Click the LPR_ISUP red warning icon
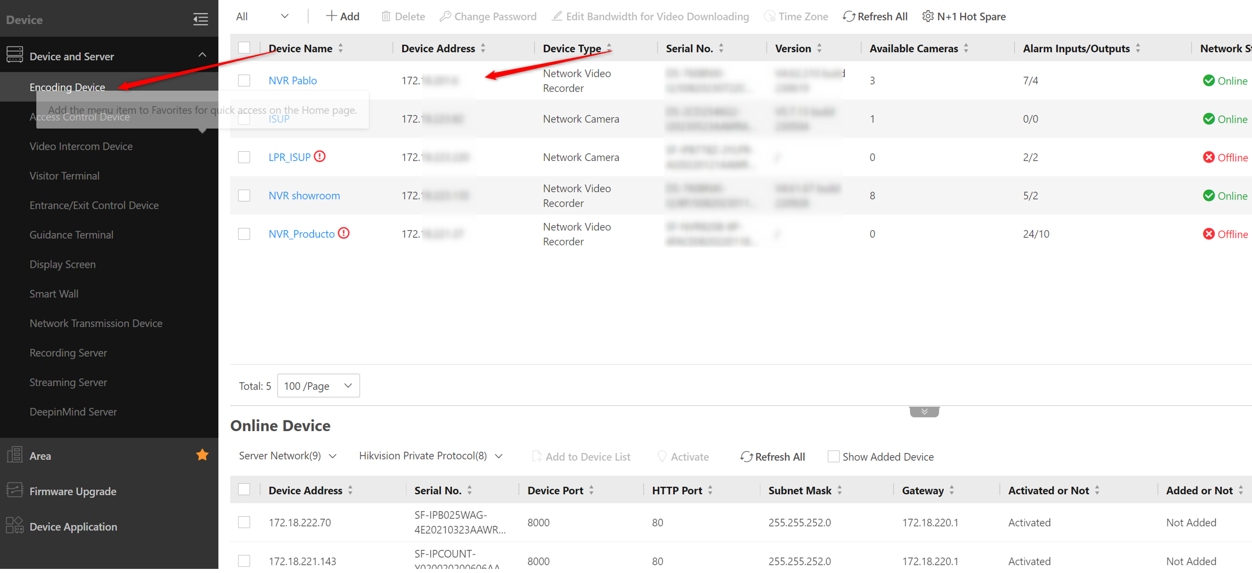The height and width of the screenshot is (573, 1252). pos(320,156)
